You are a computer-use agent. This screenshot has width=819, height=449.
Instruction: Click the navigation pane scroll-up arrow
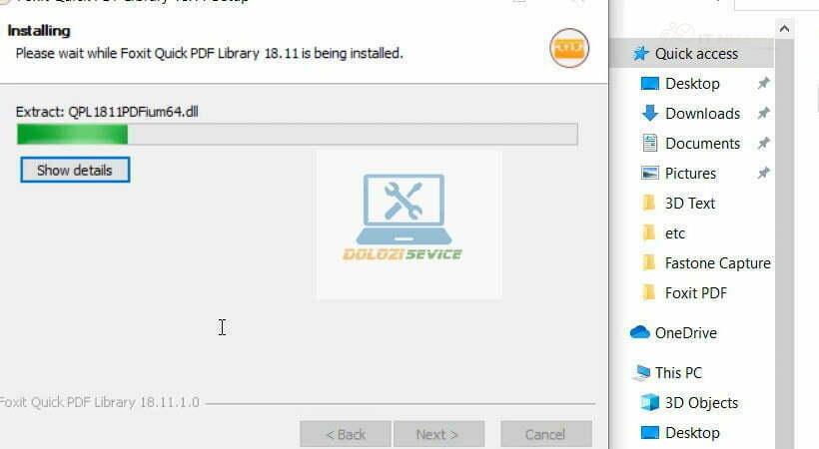[x=784, y=29]
